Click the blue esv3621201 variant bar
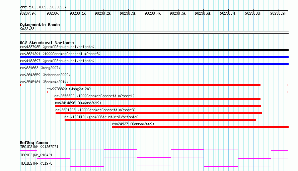The image size is (298, 171). 154,57
